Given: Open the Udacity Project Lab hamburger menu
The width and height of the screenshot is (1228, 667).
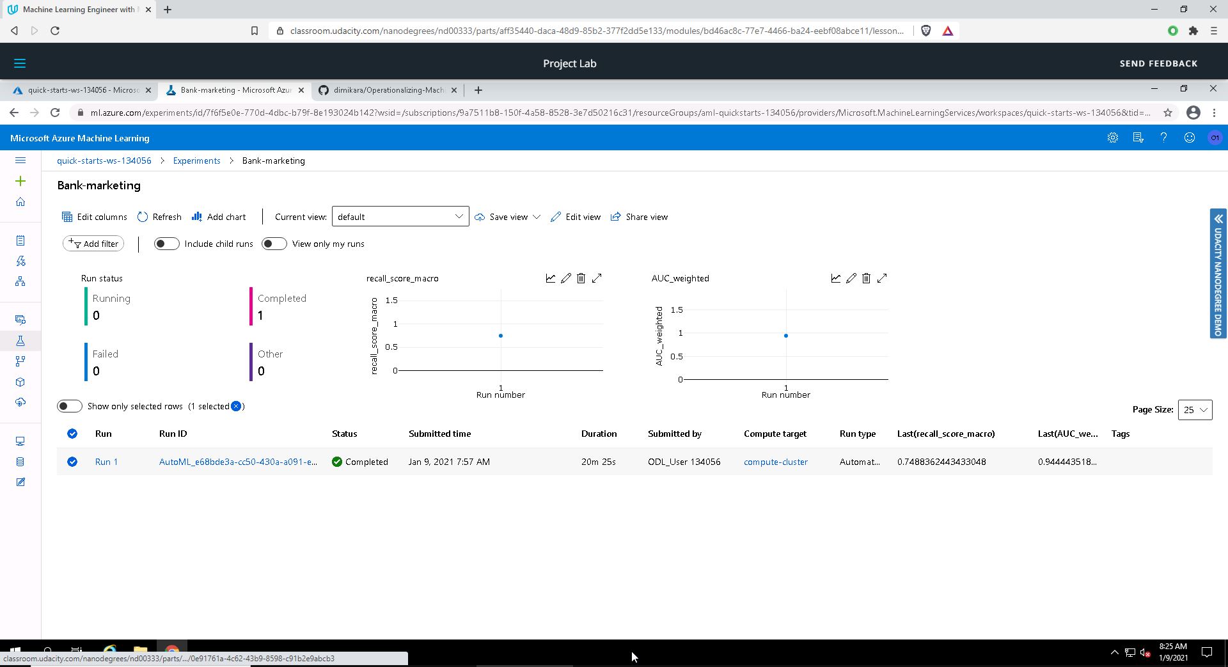Looking at the screenshot, I should click(x=20, y=63).
